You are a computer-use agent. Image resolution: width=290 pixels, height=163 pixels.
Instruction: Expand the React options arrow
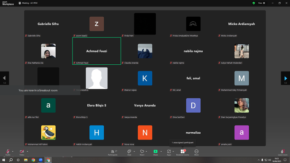146,151
